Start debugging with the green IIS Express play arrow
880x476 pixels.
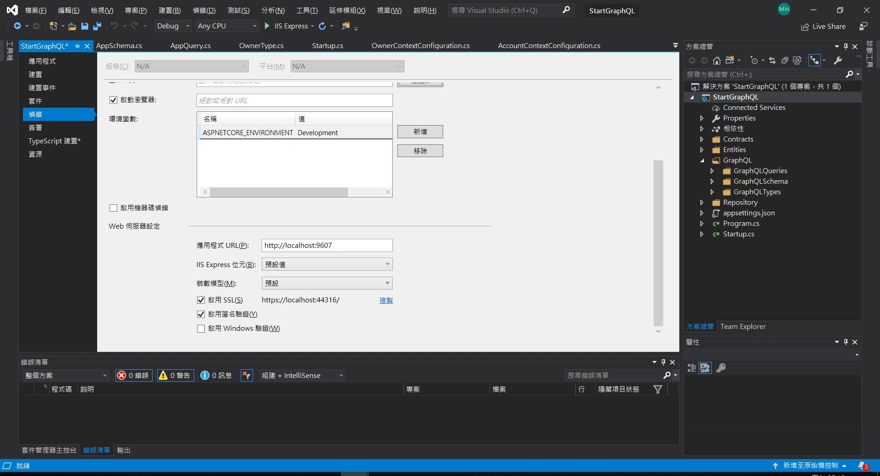267,26
